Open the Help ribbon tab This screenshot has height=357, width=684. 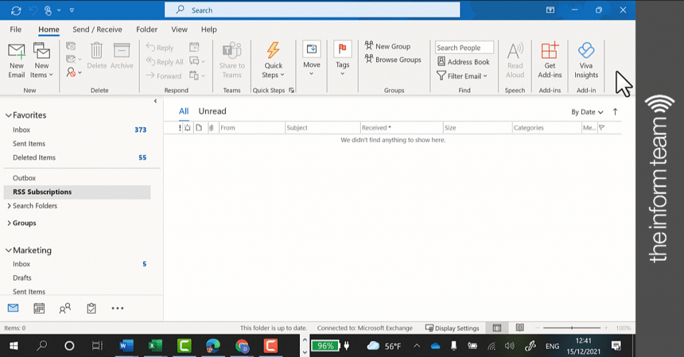click(x=208, y=29)
